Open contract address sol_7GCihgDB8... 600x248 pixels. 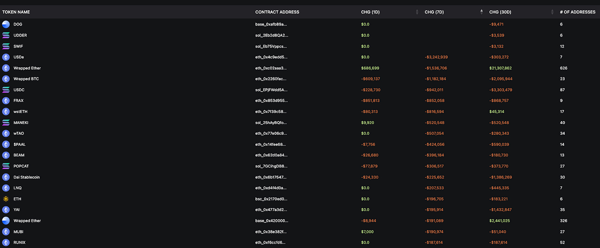point(272,166)
